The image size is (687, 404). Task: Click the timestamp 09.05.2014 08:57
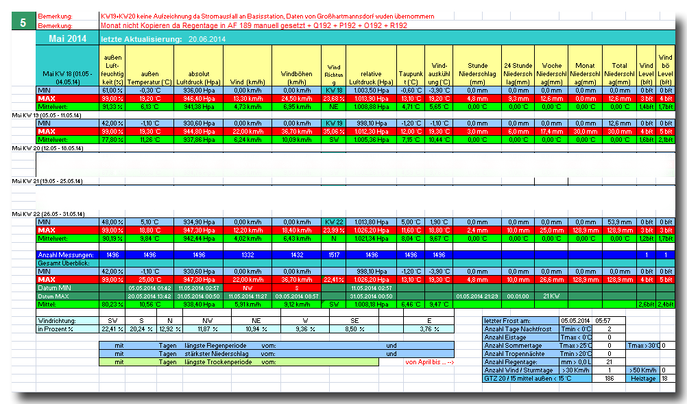coord(297,296)
